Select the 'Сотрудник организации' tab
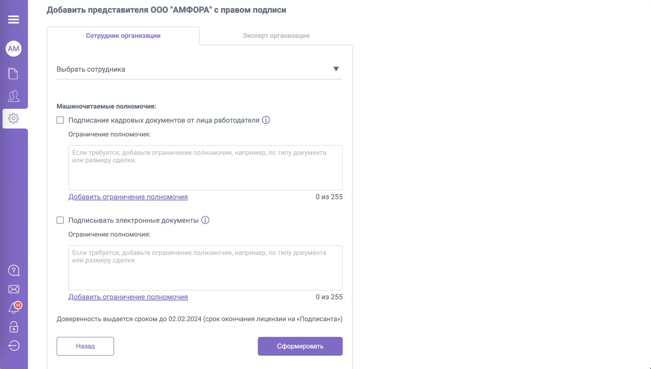Viewport: 651px width, 369px height. [x=123, y=36]
